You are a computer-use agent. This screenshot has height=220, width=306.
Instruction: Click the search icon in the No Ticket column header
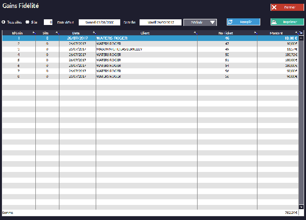pyautogui.click(x=256, y=33)
